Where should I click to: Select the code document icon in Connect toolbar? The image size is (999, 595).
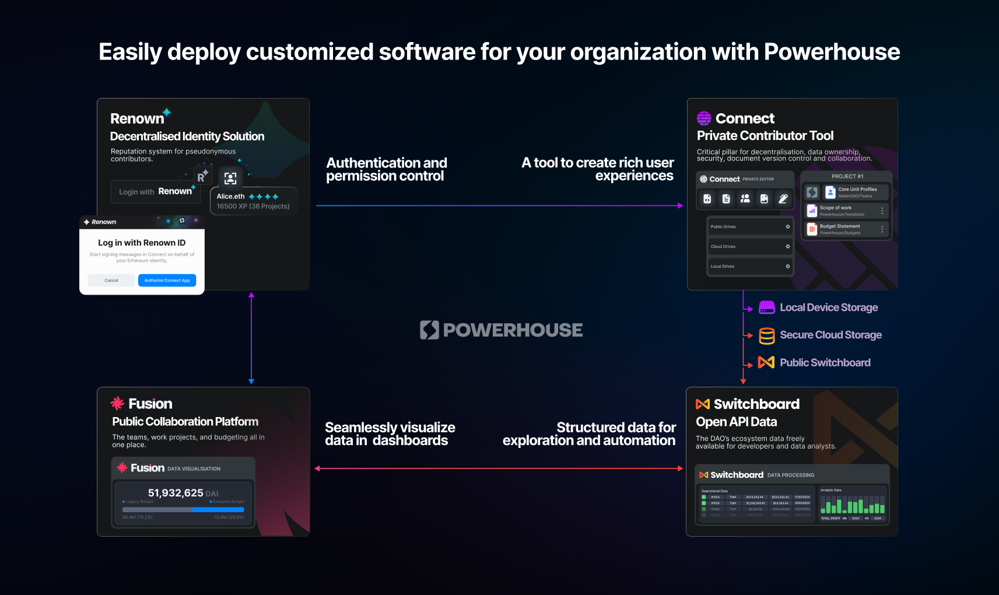(x=707, y=199)
